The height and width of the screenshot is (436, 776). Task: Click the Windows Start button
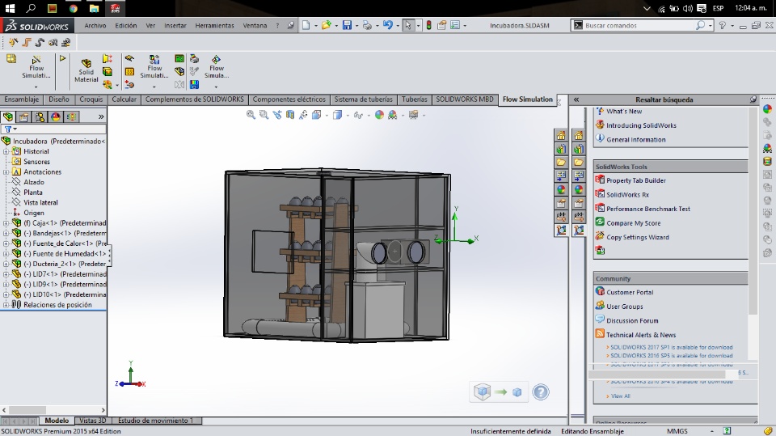10,8
